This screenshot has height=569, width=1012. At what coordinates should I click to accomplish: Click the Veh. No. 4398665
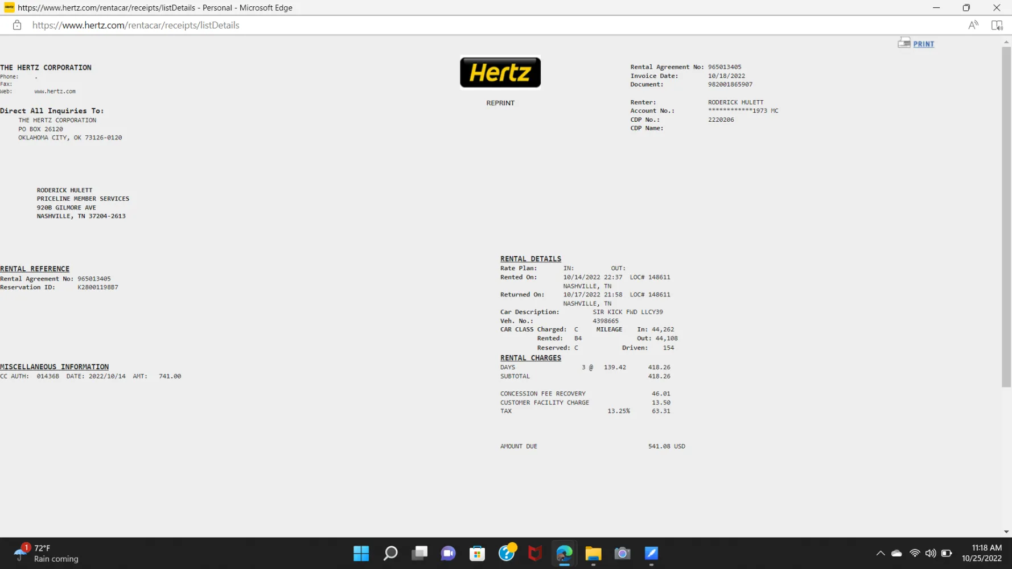pyautogui.click(x=606, y=321)
